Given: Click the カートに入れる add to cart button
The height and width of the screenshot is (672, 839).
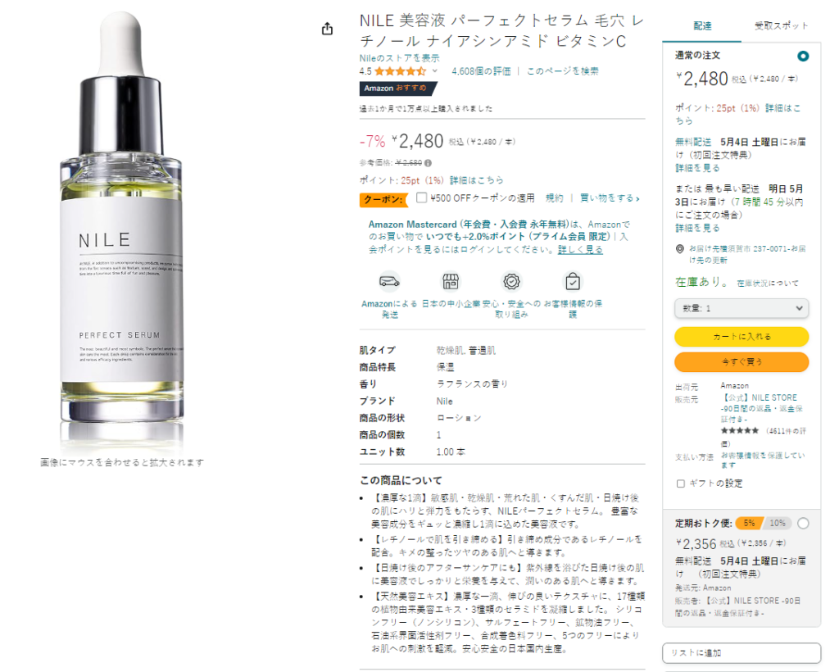Looking at the screenshot, I should [x=741, y=337].
